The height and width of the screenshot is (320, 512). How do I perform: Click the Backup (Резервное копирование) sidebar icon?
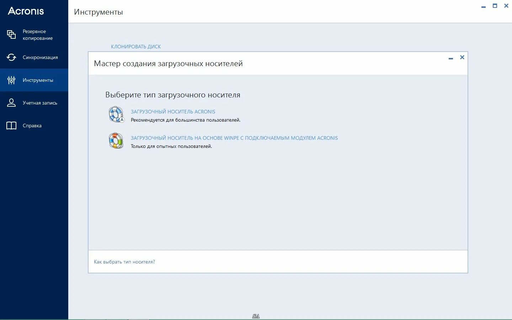(x=11, y=34)
